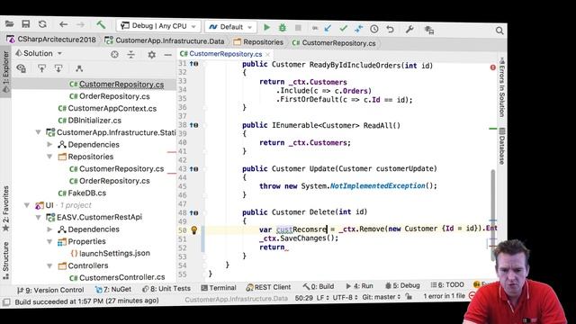Open the Errors In Solution side tab
Screen dimensions: 576x324
pos(502,87)
